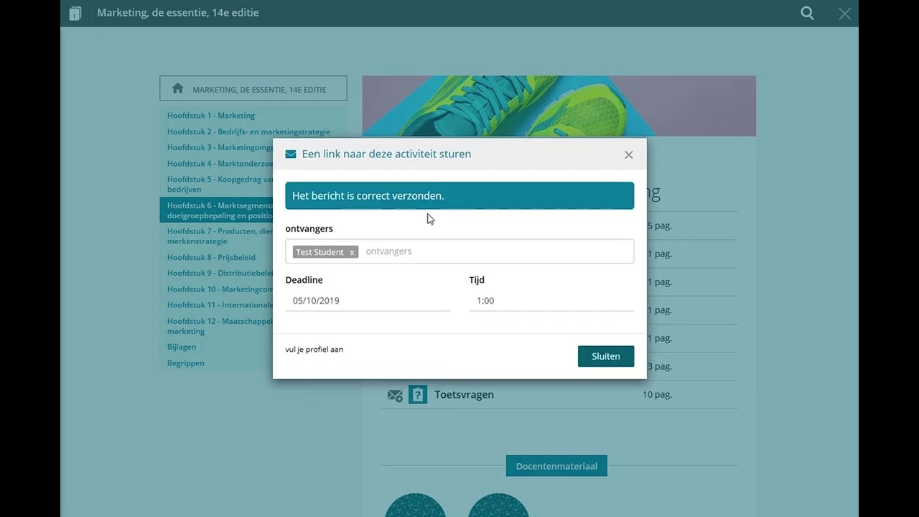Open Hoofdstuk 10 chapter link

pos(220,289)
